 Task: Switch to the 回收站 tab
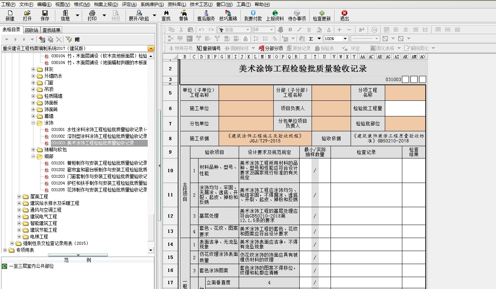(x=30, y=30)
